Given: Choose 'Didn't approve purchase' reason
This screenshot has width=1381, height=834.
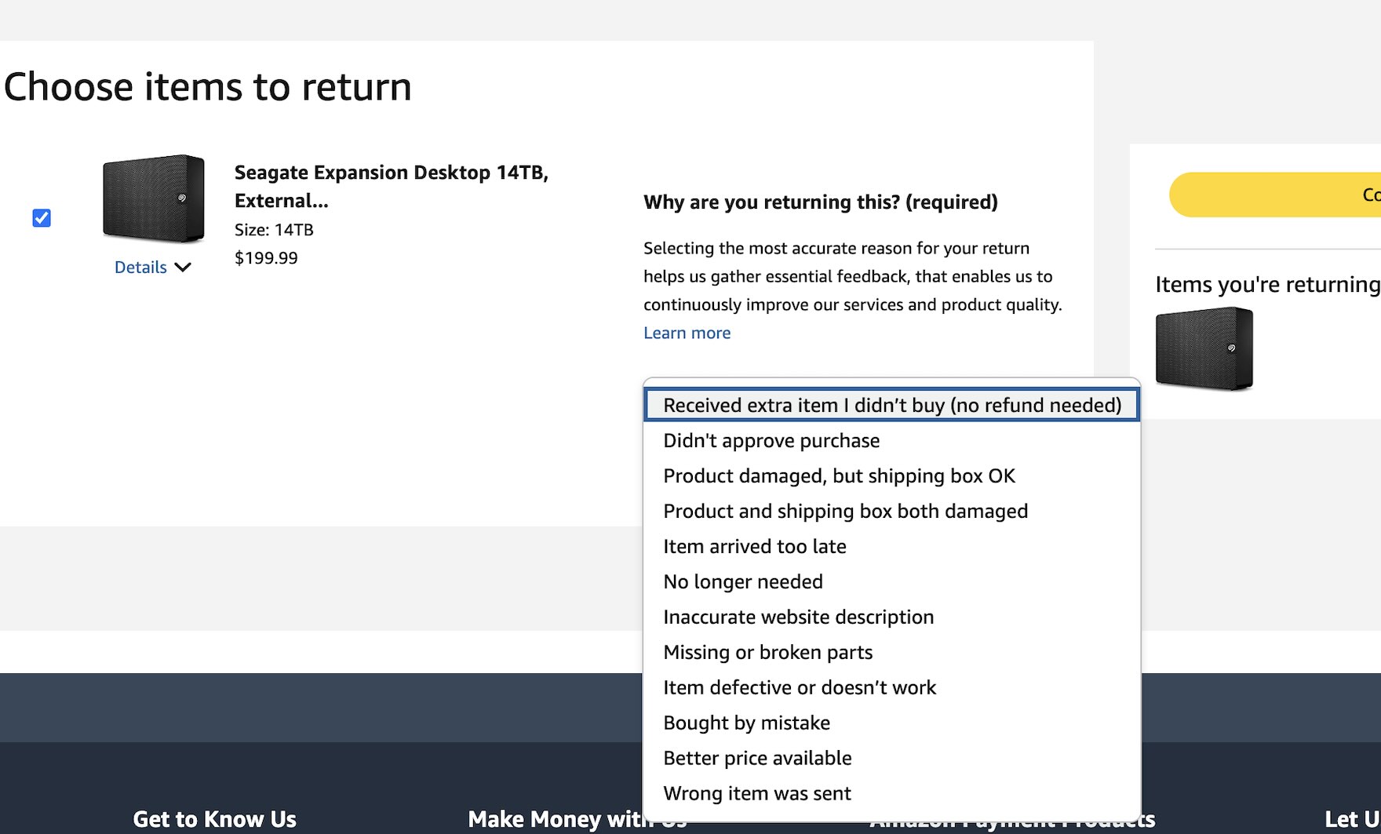Looking at the screenshot, I should click(771, 441).
